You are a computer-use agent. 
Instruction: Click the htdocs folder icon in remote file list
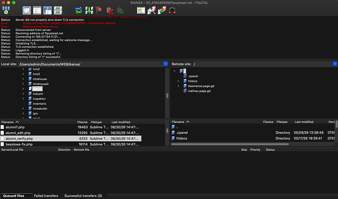pos(173,138)
